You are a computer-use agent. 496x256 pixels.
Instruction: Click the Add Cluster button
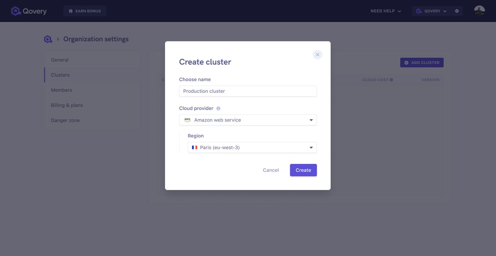[422, 63]
